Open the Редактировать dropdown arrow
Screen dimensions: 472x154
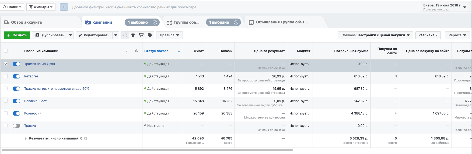(116, 35)
